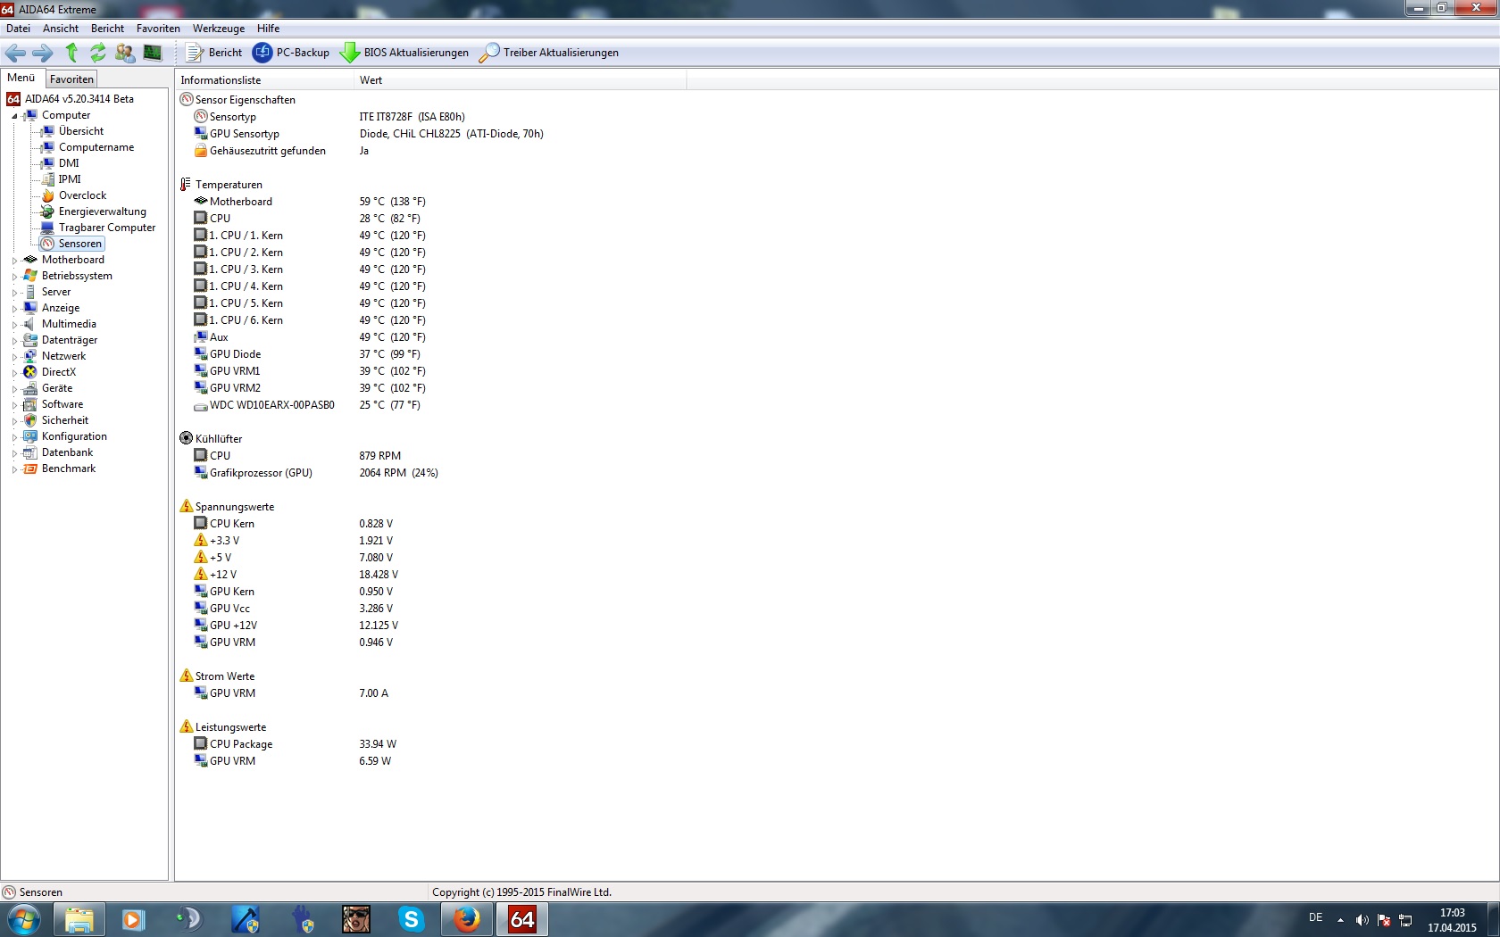Check BIOS Aktualisierungen

(404, 53)
